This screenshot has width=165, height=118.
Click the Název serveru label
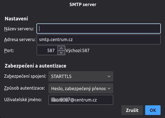click(x=19, y=29)
